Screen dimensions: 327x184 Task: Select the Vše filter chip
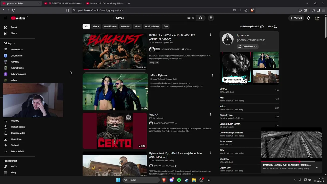tap(86, 27)
